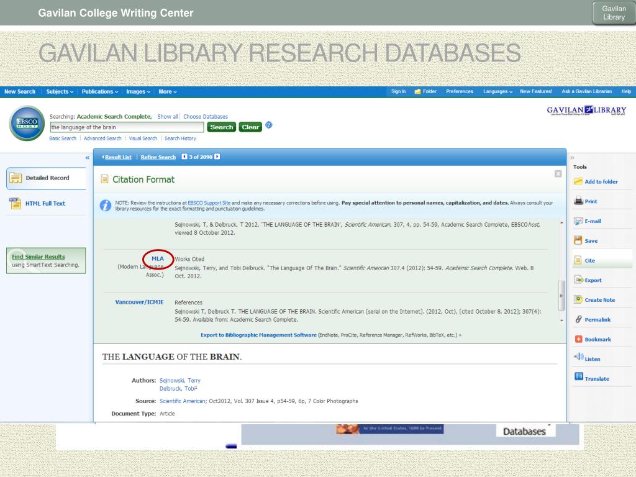
Task: Click HTML Full Text label
Action: [x=45, y=204]
